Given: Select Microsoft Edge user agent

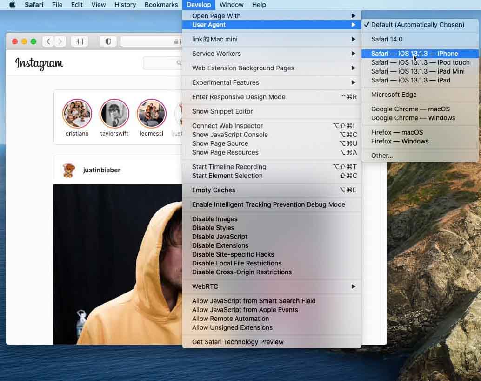Looking at the screenshot, I should point(420,95).
